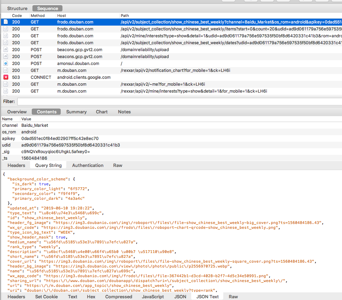Switch to the JSON tree tab
Viewport: 342px width, 300px height.
(180, 297)
